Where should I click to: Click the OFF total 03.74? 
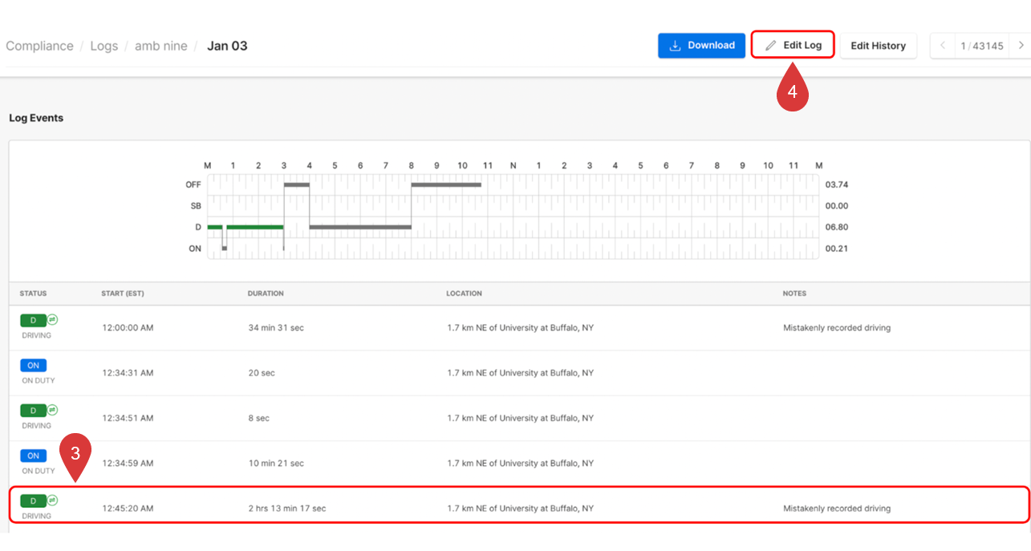pos(837,184)
